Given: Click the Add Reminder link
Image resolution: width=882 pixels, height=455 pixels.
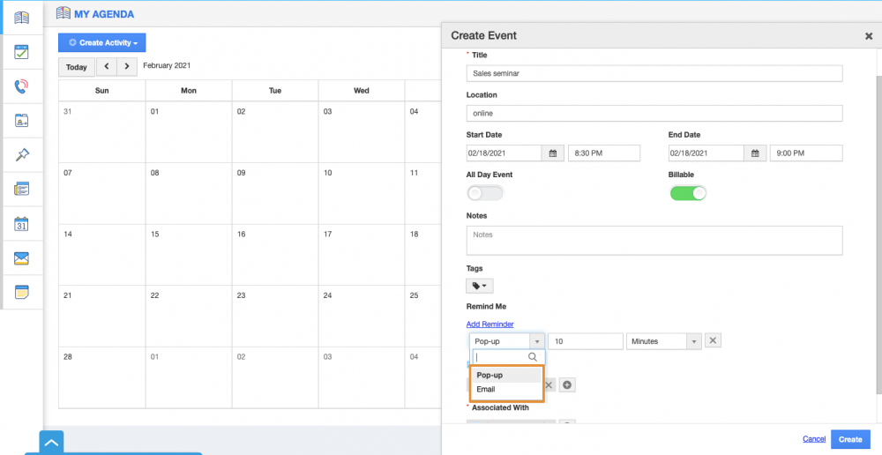Looking at the screenshot, I should [490, 324].
